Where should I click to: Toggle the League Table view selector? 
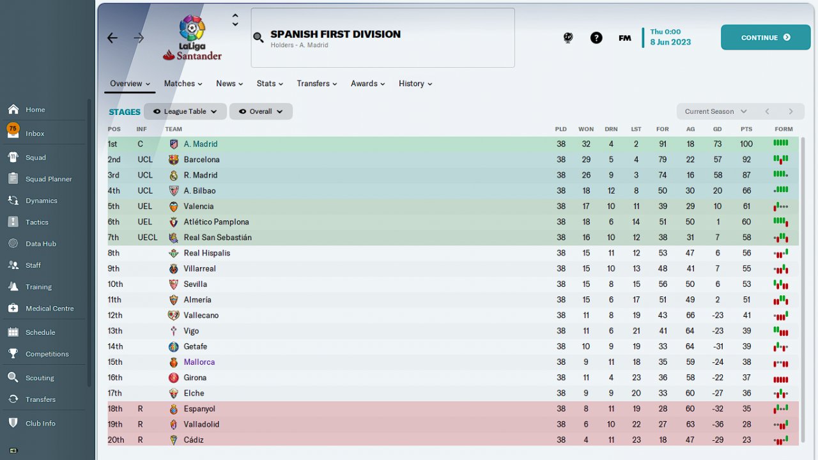click(x=185, y=112)
